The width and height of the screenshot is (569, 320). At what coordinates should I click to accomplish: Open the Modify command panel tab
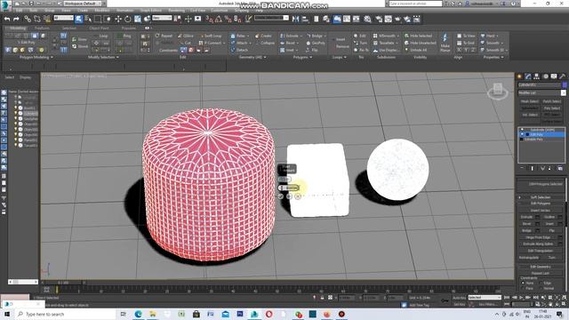528,76
